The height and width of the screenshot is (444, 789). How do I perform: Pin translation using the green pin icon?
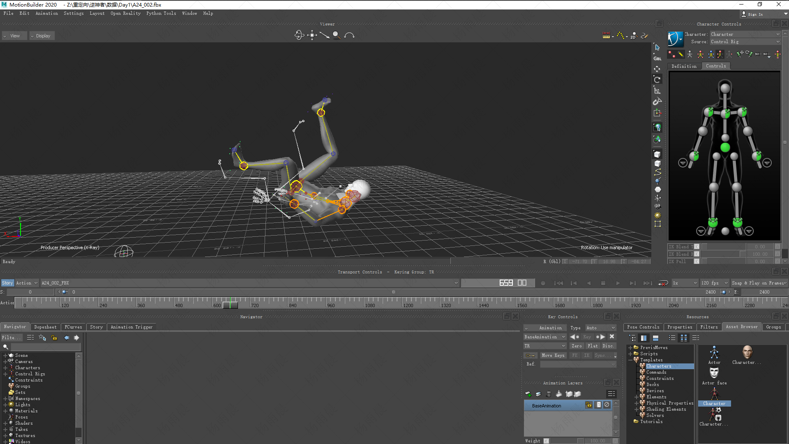pos(740,54)
